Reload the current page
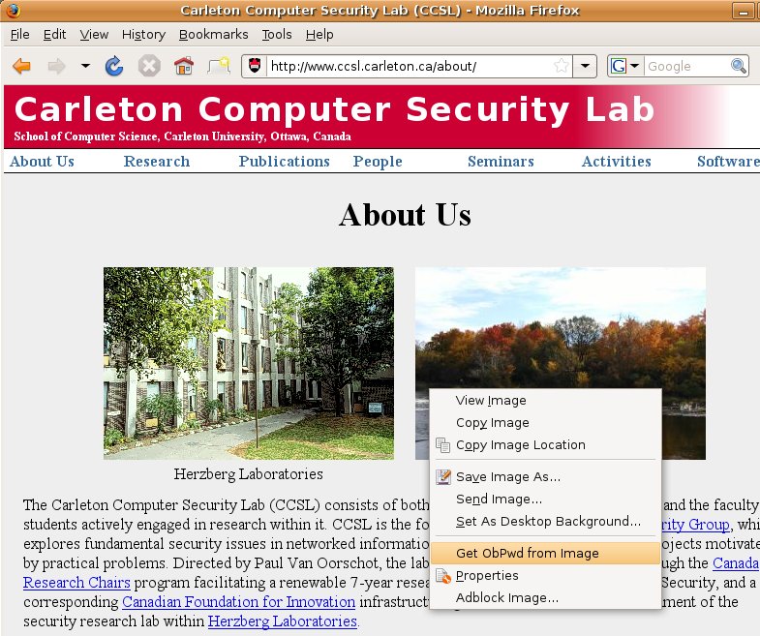The width and height of the screenshot is (760, 636). (114, 66)
